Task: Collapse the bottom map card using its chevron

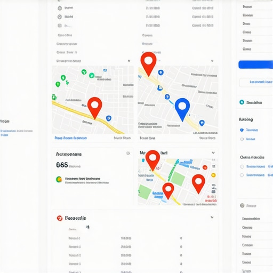Action: 213,153
